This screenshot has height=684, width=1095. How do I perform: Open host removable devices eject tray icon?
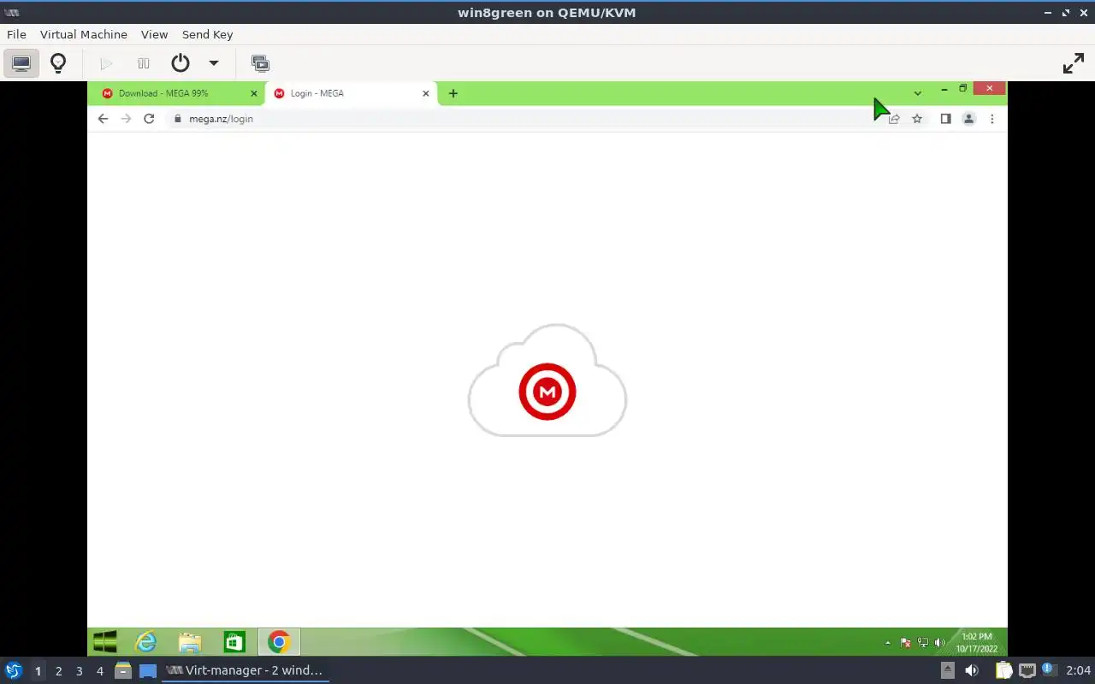(x=948, y=670)
